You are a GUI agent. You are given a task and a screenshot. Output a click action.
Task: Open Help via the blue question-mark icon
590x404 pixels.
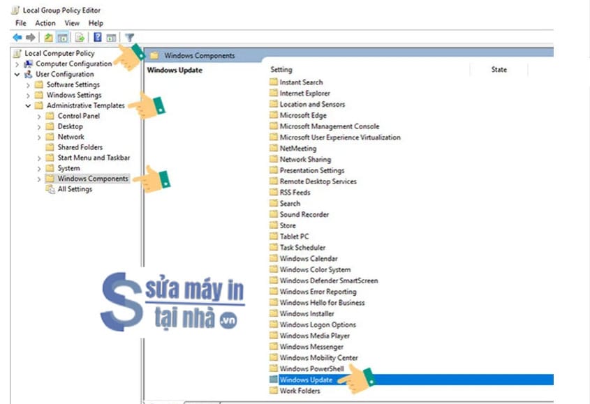pos(98,37)
